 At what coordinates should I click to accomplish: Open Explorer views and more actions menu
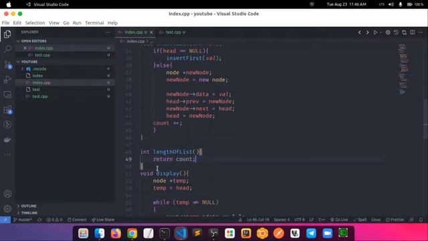pyautogui.click(x=108, y=32)
